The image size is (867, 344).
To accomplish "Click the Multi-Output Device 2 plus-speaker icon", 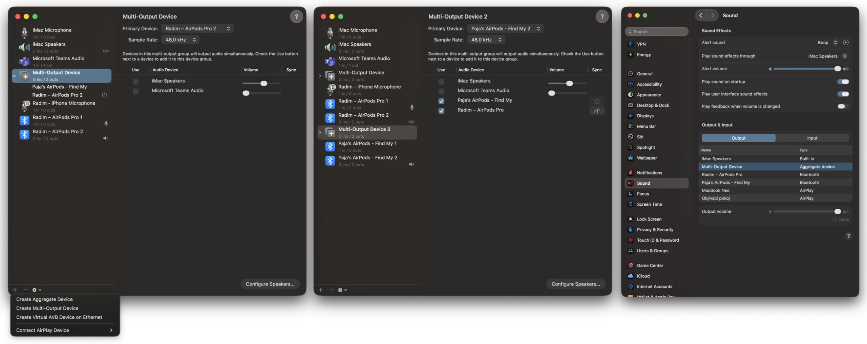I will [x=330, y=132].
